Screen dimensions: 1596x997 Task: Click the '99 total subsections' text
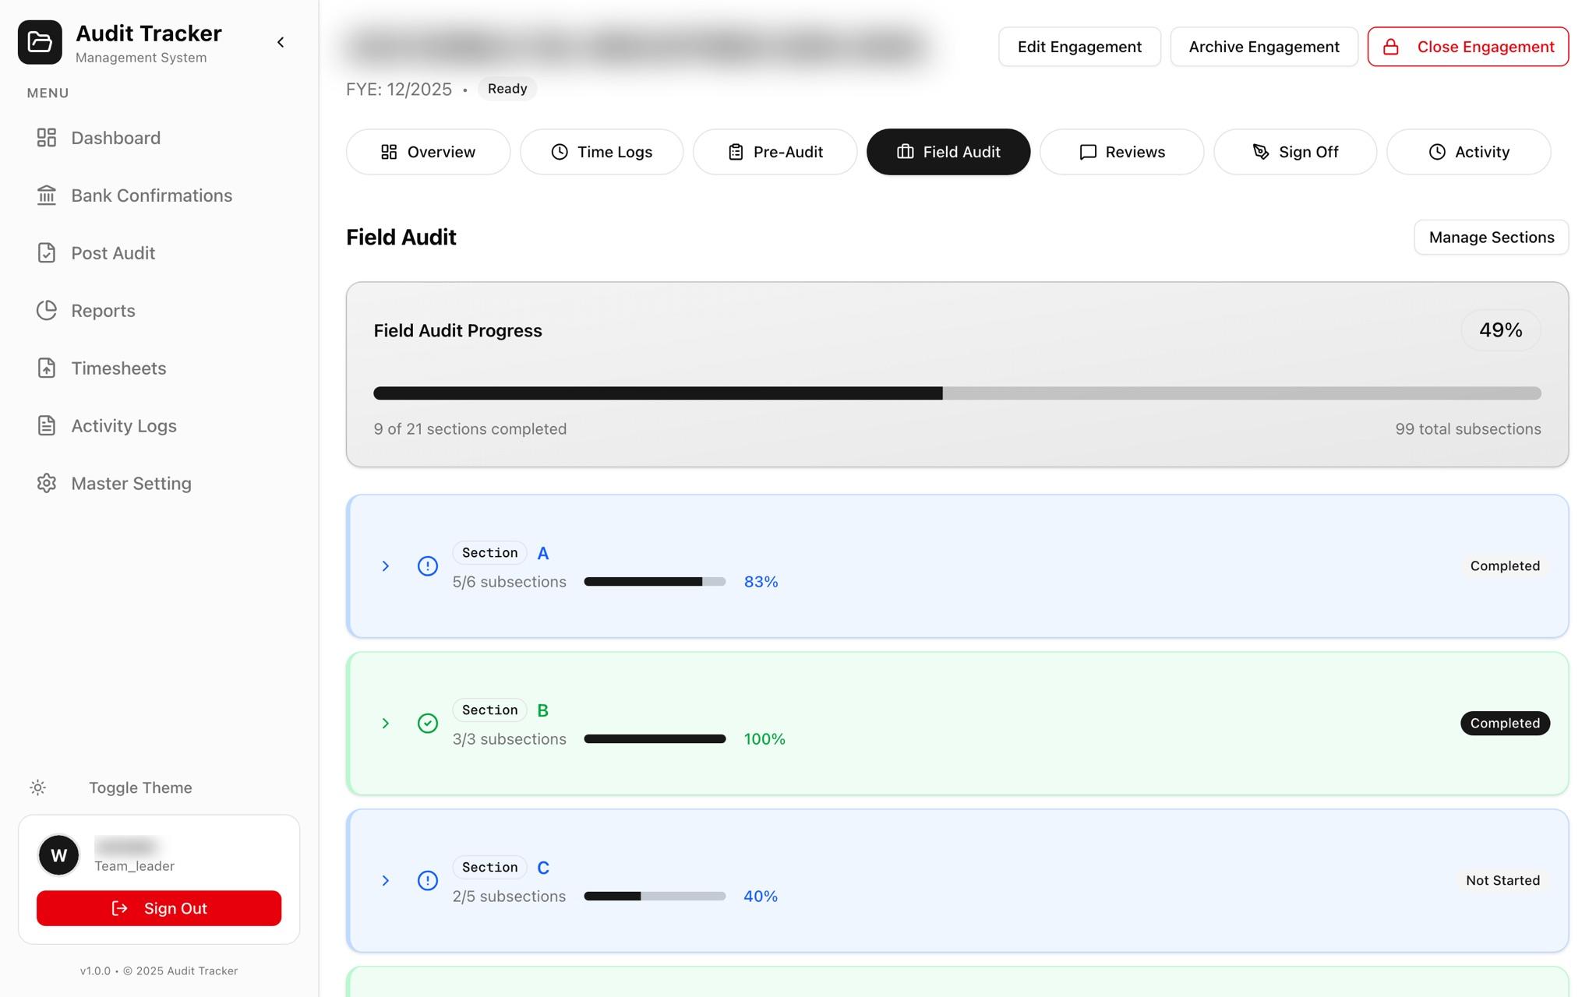[1468, 429]
